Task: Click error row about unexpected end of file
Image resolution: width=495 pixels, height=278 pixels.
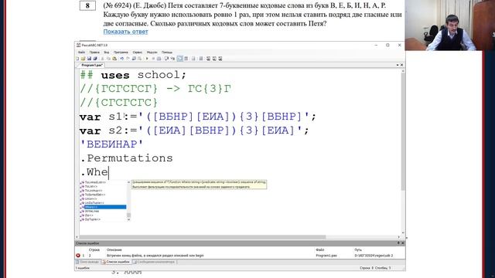Action: coord(240,256)
